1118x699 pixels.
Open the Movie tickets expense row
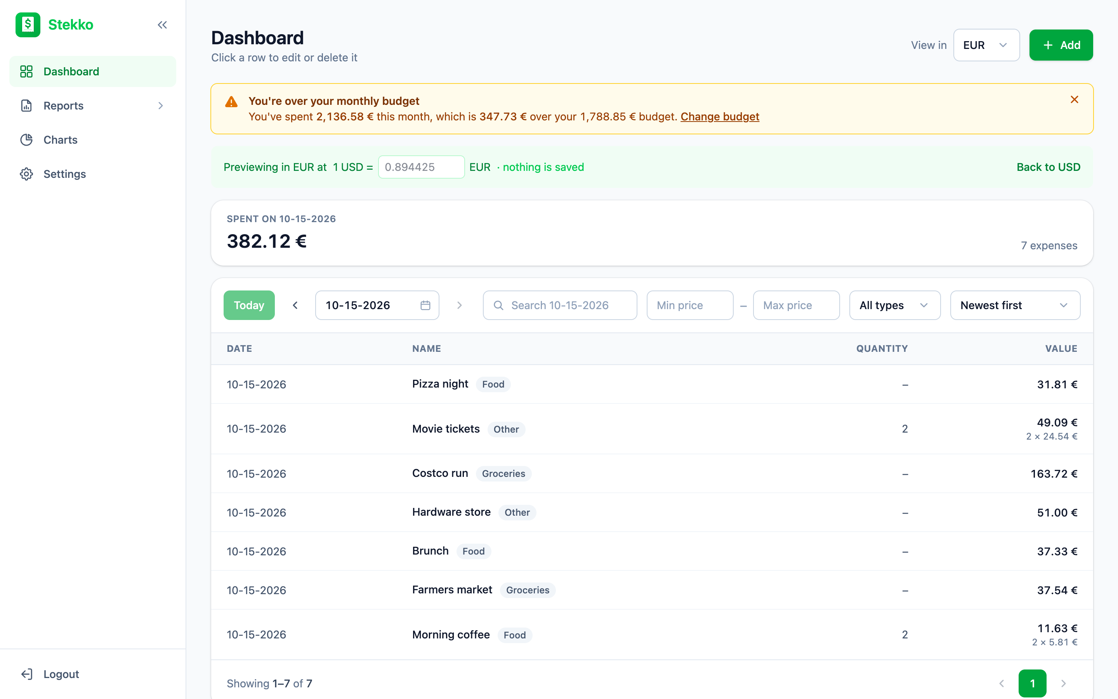[652, 429]
